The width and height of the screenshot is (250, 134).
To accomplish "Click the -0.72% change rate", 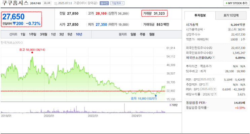I will click(x=33, y=23).
